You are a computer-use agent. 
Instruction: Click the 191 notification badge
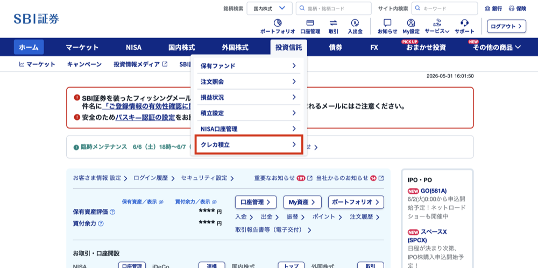click(x=301, y=178)
